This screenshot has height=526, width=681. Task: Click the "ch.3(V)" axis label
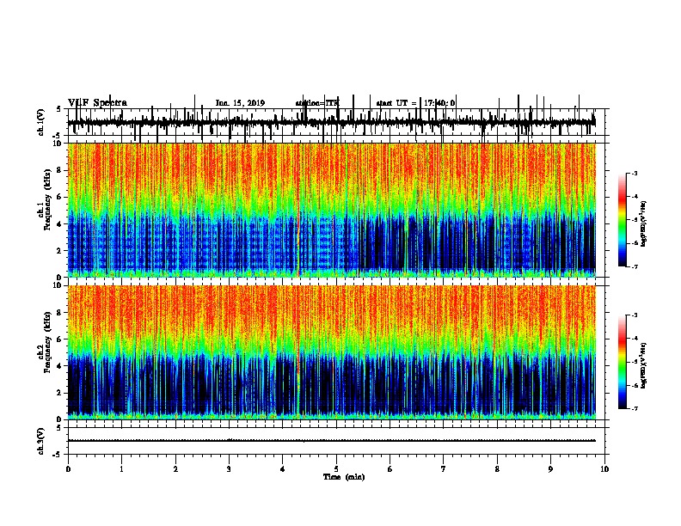coord(40,441)
